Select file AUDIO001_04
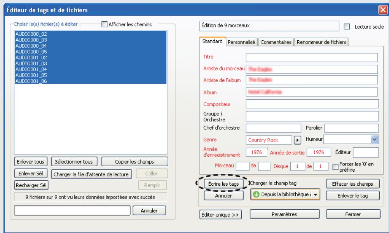The height and width of the screenshot is (233, 389). click(91, 69)
